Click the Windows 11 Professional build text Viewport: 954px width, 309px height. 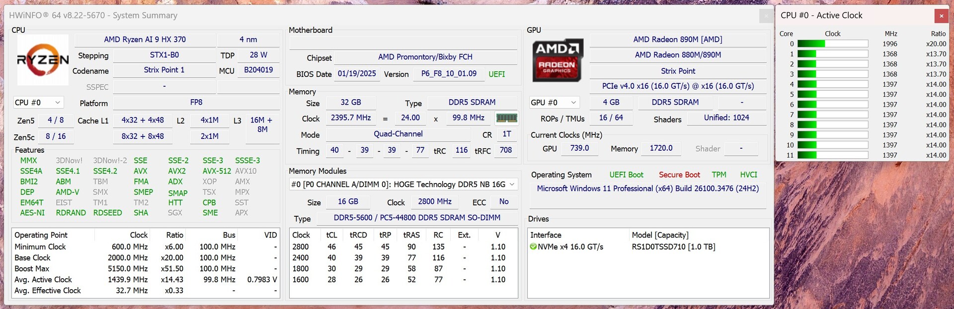(x=648, y=189)
